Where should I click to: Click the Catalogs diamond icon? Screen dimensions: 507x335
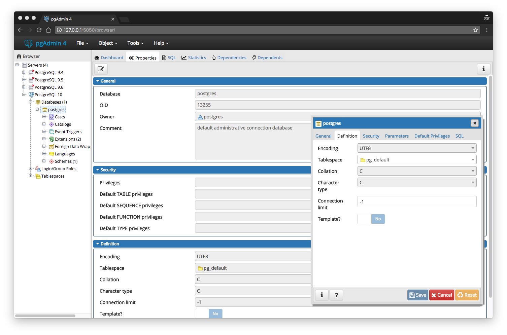52,124
